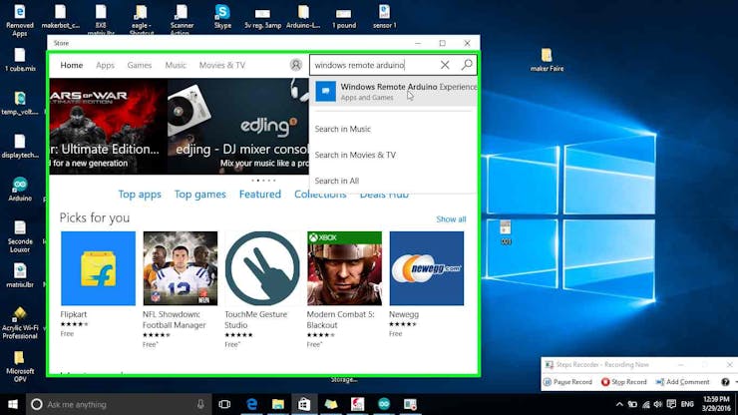This screenshot has height=415, width=738.
Task: Click in the Store search text field
Action: pyautogui.click(x=374, y=65)
